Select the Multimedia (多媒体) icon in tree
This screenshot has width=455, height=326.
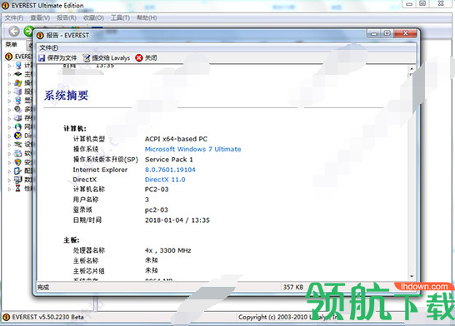(x=18, y=109)
